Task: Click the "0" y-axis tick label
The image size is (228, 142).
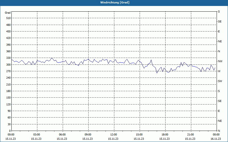Action: 10,131
